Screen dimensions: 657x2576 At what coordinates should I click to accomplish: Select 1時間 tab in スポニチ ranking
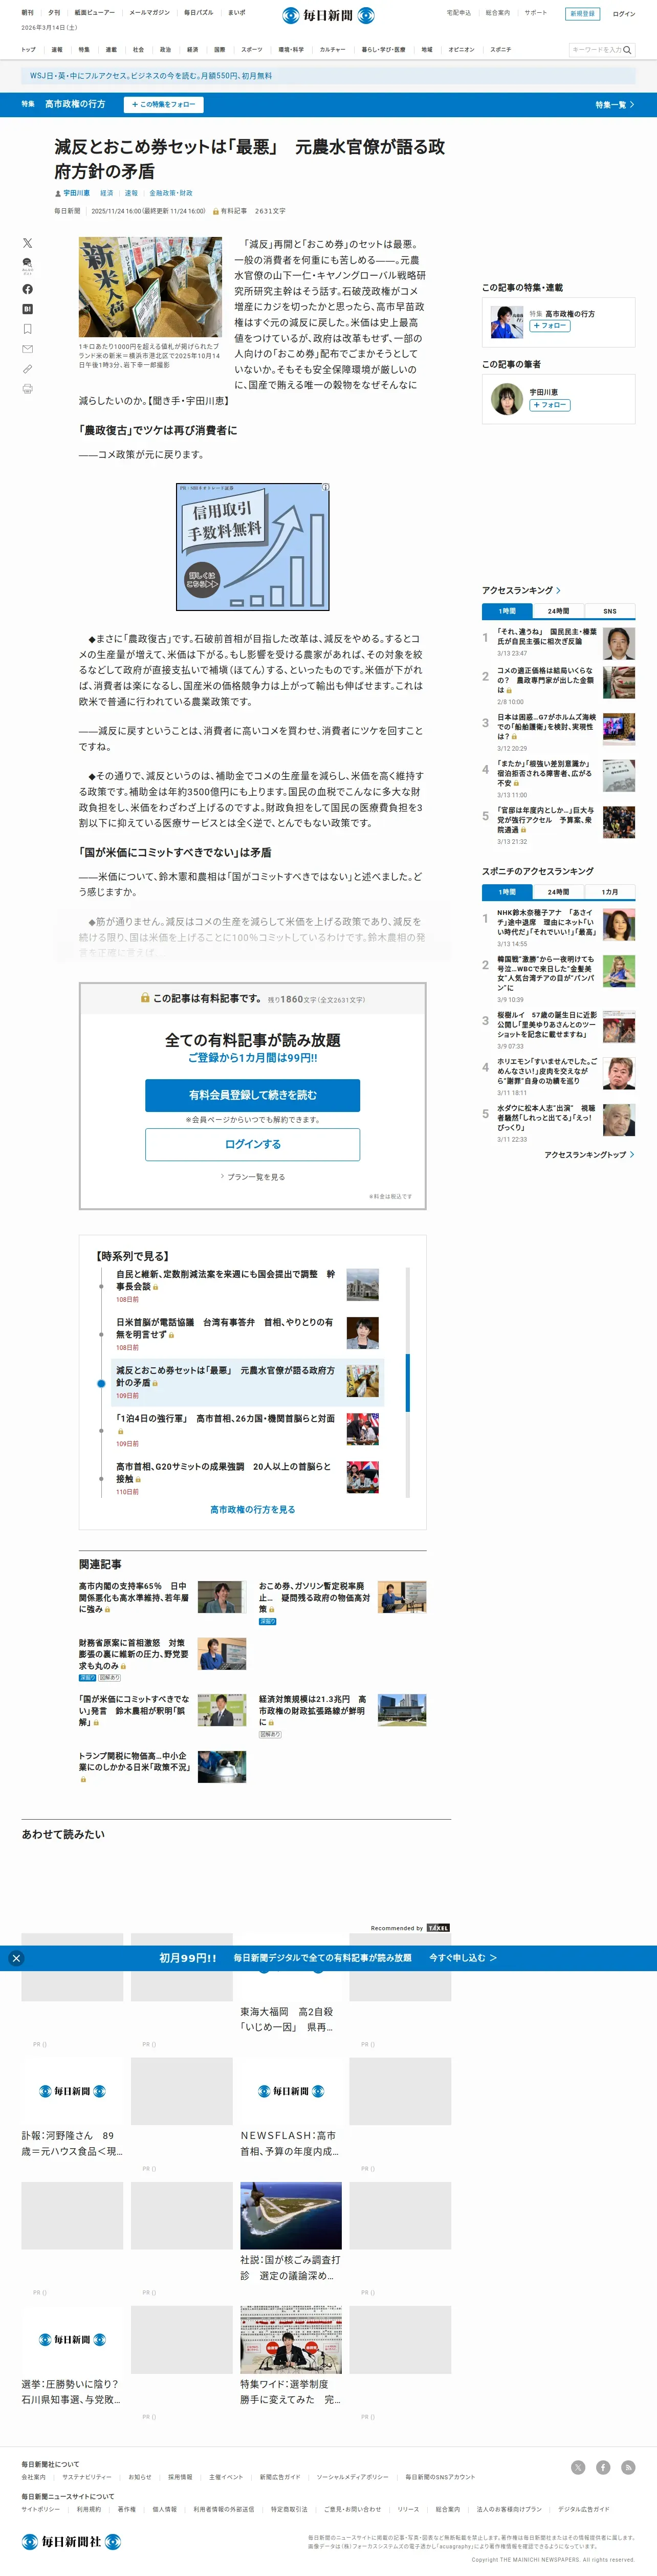click(x=507, y=892)
